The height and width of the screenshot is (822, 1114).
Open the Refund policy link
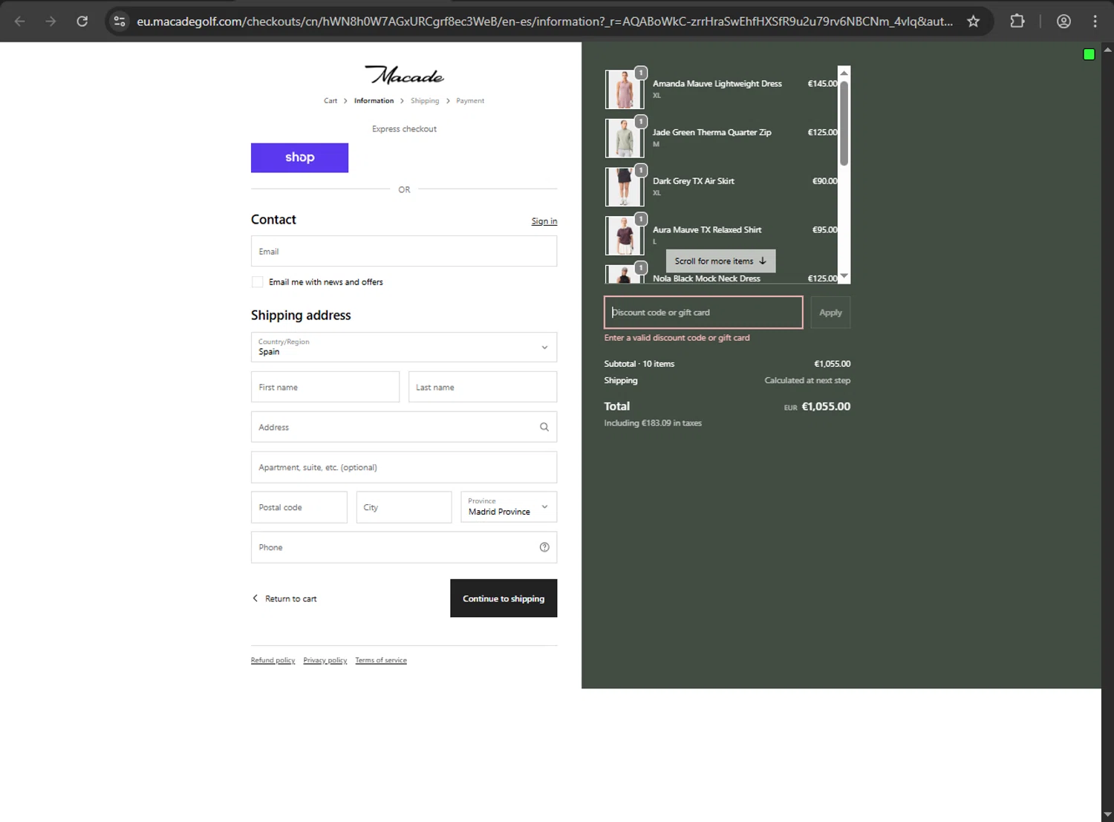tap(273, 660)
